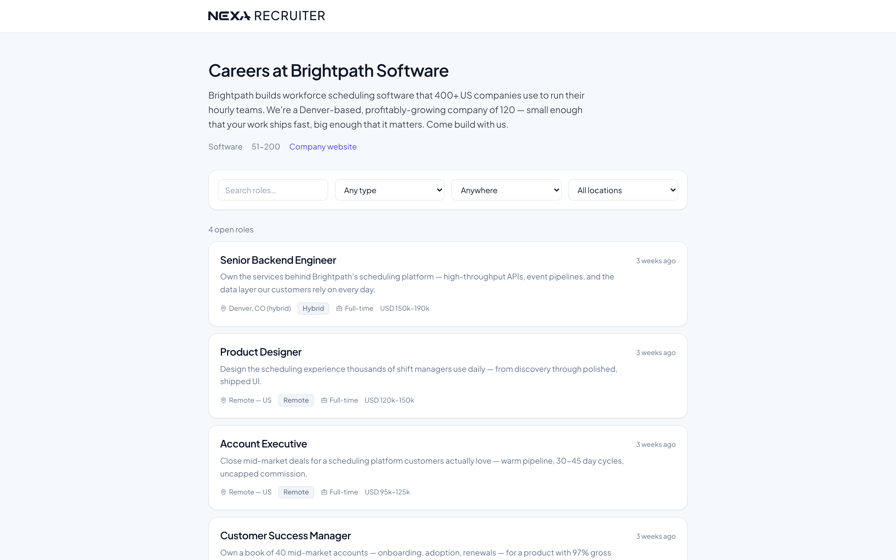This screenshot has height=560, width=896.
Task: Click the location pin icon beside Denver, CO
Action: 223,309
